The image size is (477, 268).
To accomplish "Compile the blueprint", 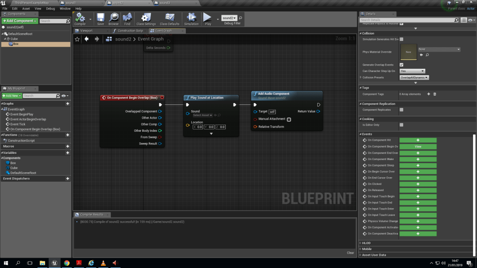I will [x=80, y=19].
